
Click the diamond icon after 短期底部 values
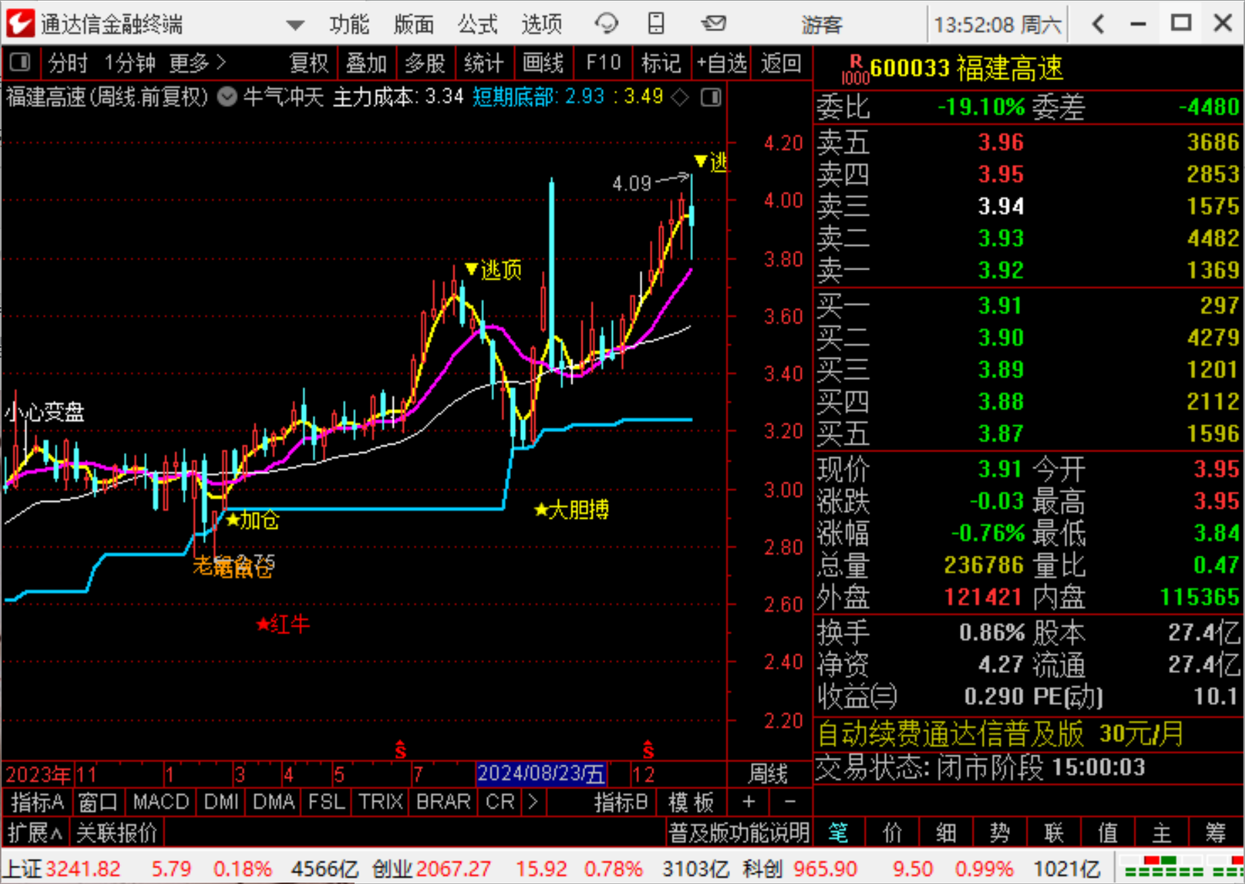point(681,98)
